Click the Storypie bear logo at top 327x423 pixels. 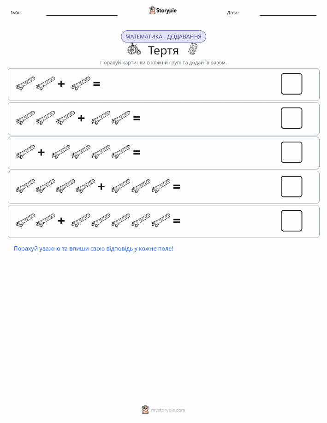(153, 11)
